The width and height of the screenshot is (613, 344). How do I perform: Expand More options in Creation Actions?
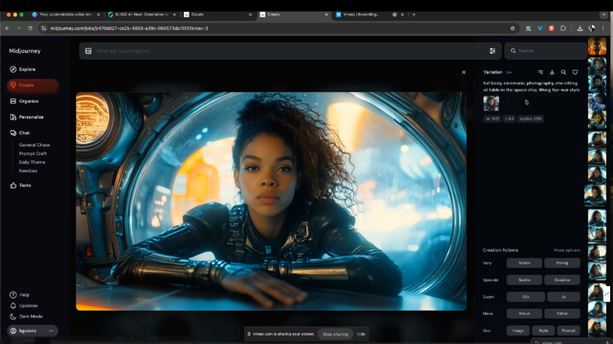(x=566, y=250)
